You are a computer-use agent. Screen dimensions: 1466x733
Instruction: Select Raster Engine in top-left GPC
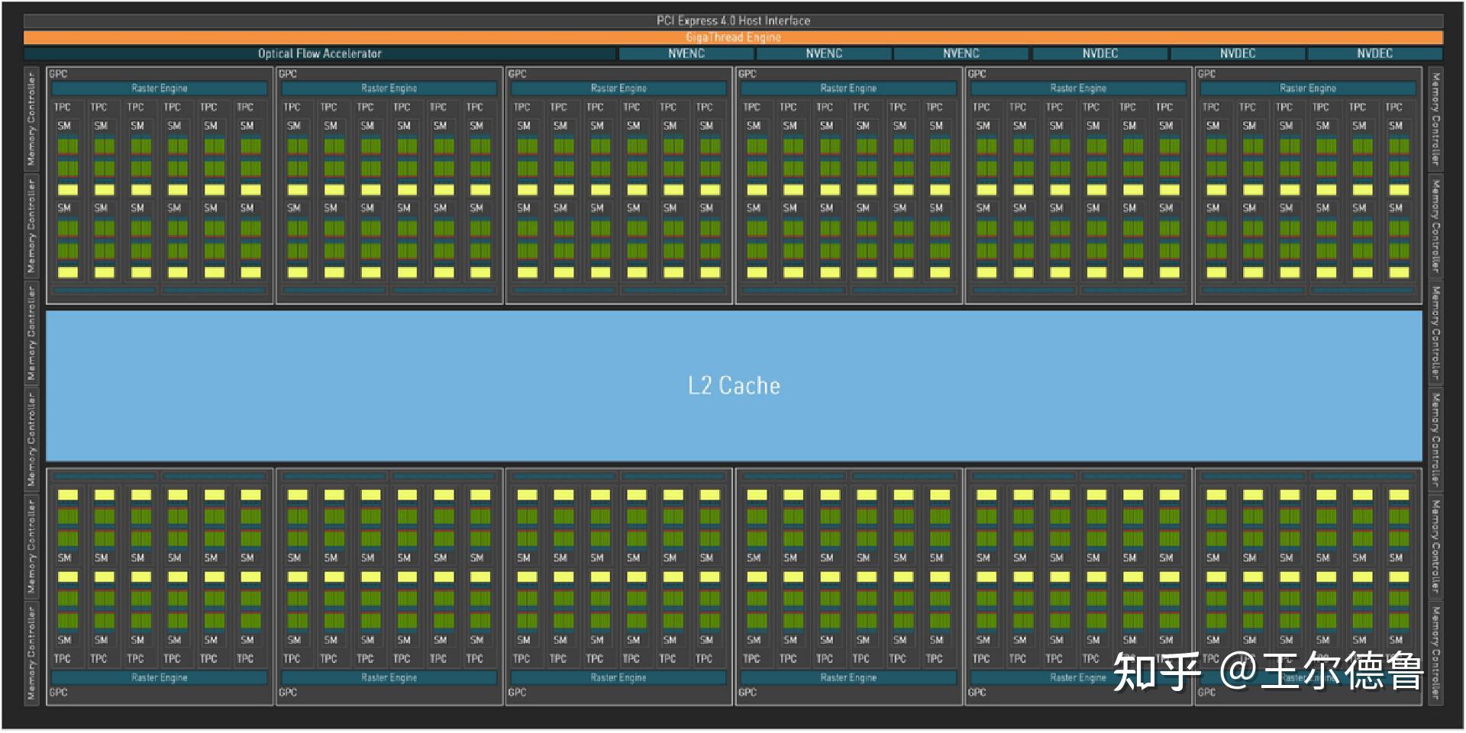click(x=159, y=88)
